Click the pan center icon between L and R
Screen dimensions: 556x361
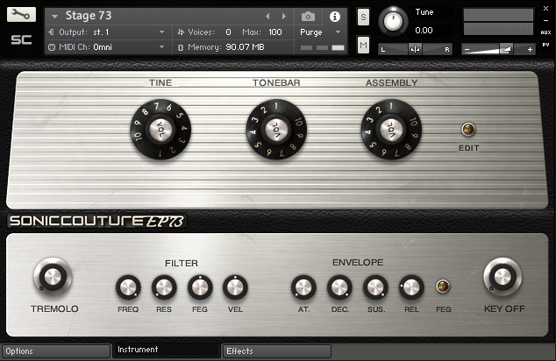415,49
